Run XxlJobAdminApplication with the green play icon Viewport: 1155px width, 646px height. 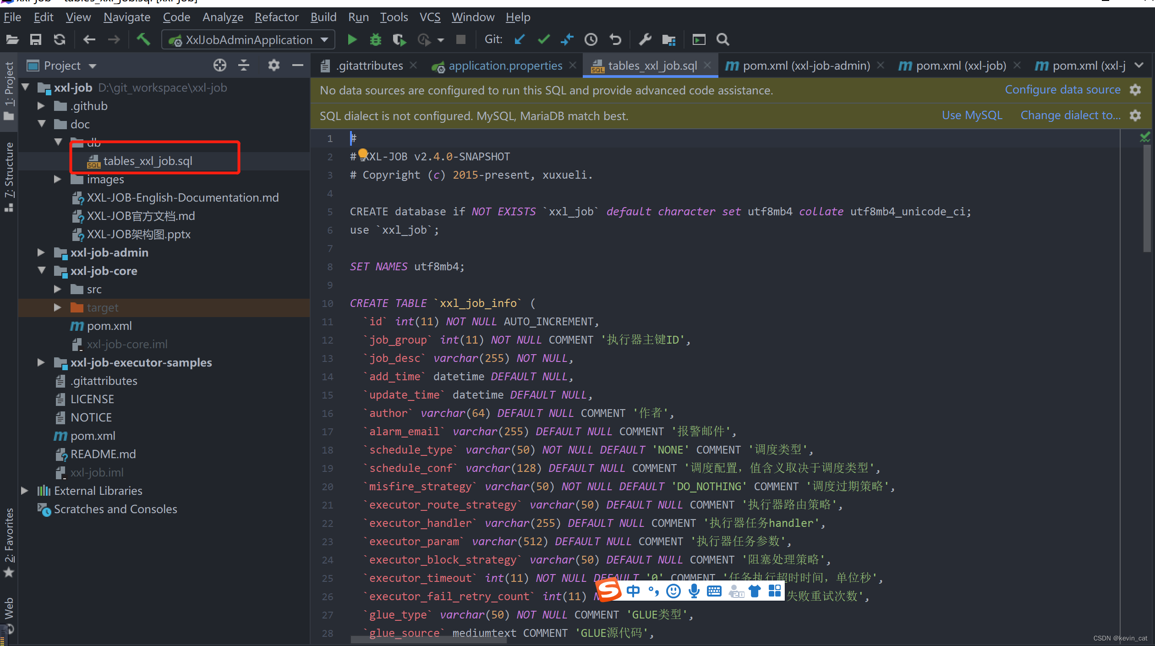click(x=352, y=40)
